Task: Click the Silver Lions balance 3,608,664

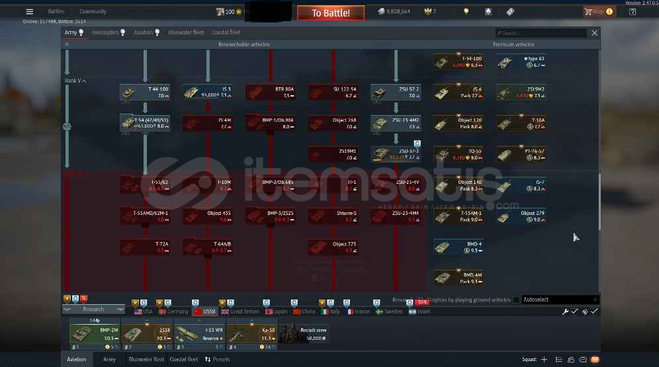Action: (x=394, y=12)
